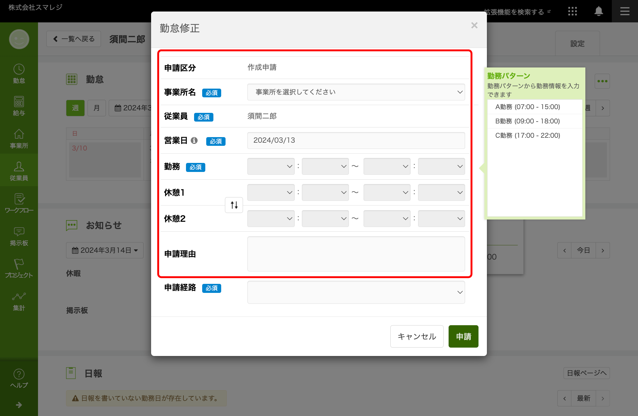This screenshot has width=638, height=416.
Task: Select C勤務 (17:00 - 22:00) pattern
Action: pos(528,136)
